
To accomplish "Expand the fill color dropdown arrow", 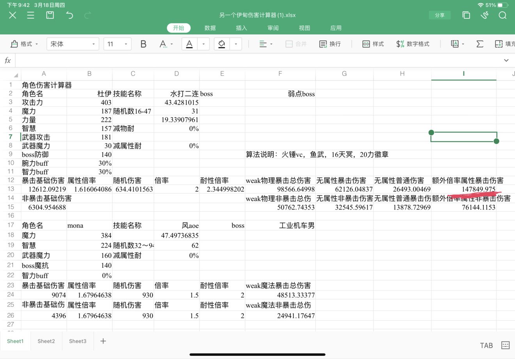I will point(236,44).
